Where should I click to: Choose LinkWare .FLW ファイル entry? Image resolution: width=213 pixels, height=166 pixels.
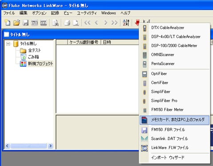pos(175,148)
